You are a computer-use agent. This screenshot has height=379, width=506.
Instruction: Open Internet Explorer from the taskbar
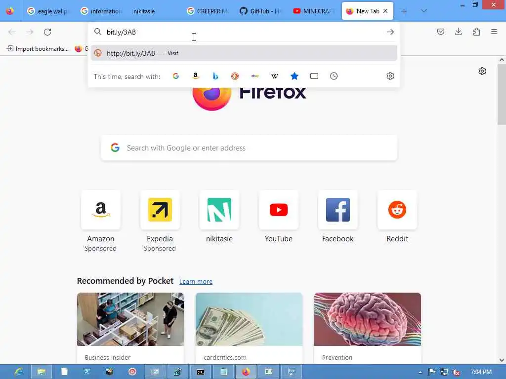(19, 372)
